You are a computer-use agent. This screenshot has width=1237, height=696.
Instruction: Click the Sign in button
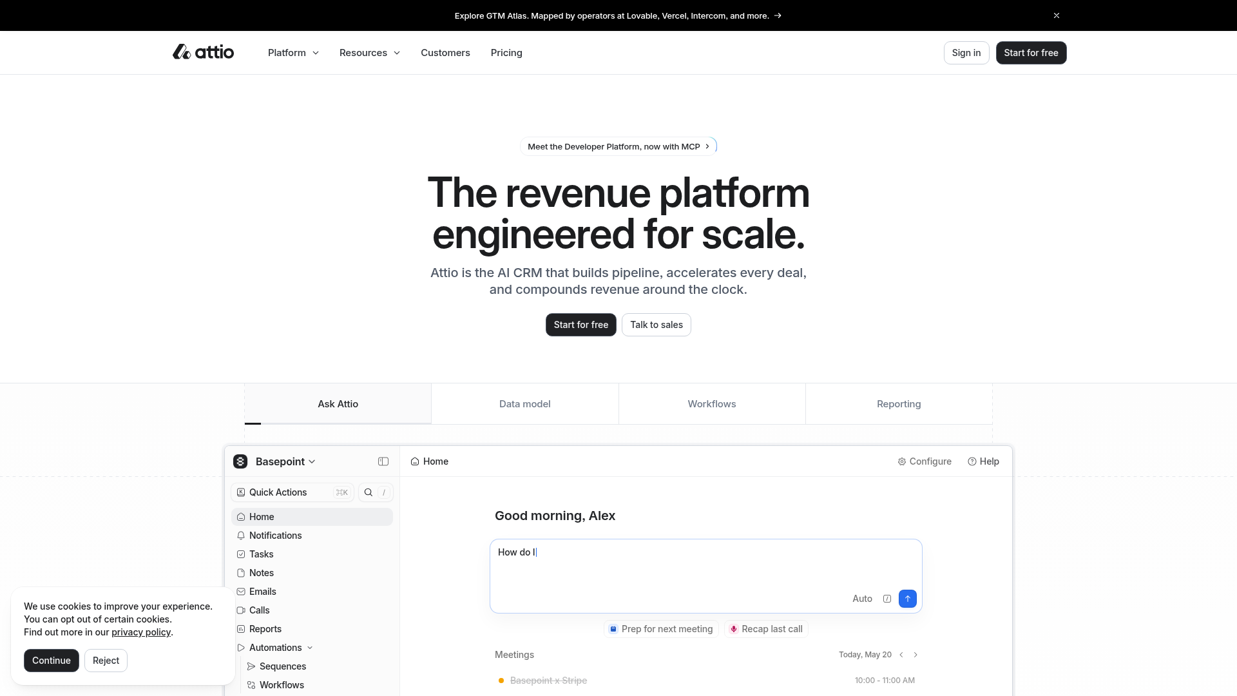coord(966,53)
